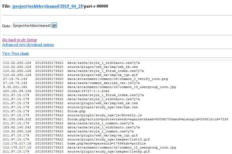Click the text thread-24727-1-1.html
The height and width of the screenshot is (154, 232).
tap(88, 91)
